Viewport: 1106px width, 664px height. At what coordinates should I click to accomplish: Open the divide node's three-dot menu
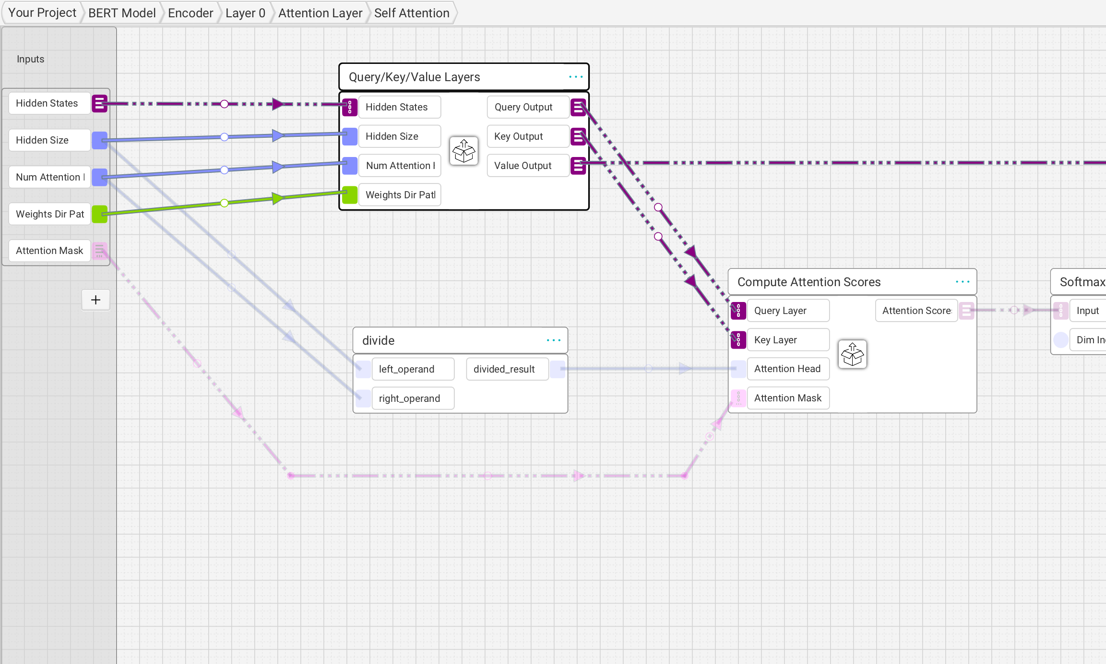pyautogui.click(x=553, y=340)
